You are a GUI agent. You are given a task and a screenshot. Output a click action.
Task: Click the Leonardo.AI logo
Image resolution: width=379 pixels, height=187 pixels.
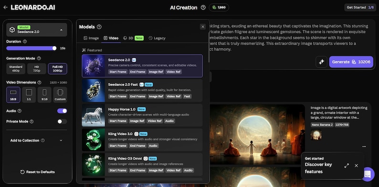[x=33, y=8]
